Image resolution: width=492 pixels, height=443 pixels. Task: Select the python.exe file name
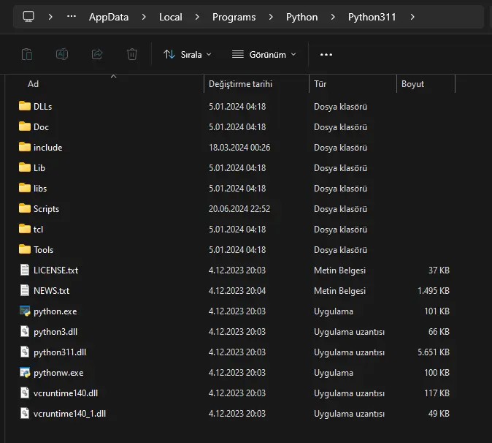pos(55,311)
